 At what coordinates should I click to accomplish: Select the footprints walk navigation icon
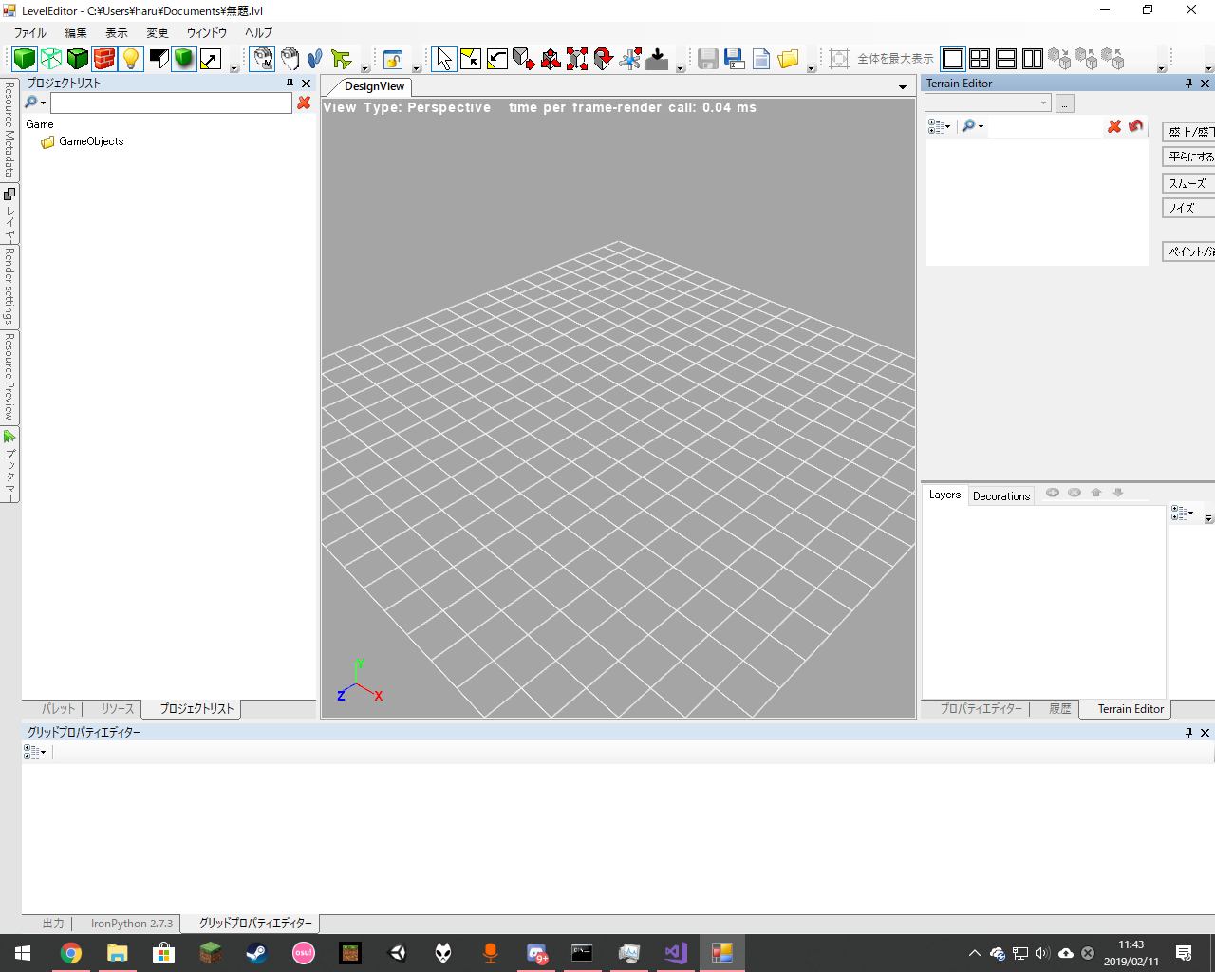pyautogui.click(x=315, y=59)
